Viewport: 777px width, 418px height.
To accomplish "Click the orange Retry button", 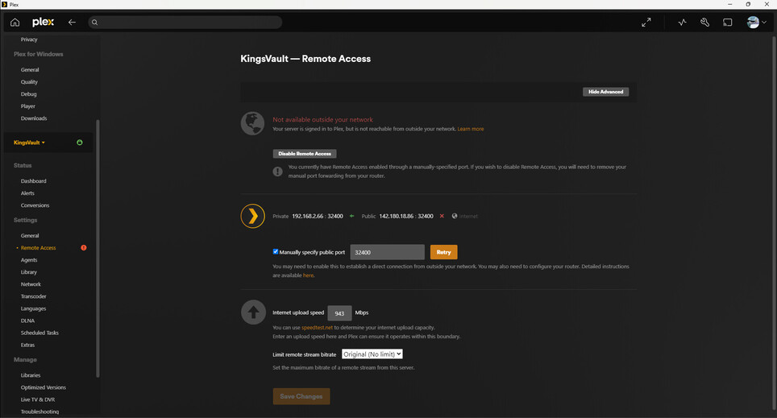I will click(443, 252).
